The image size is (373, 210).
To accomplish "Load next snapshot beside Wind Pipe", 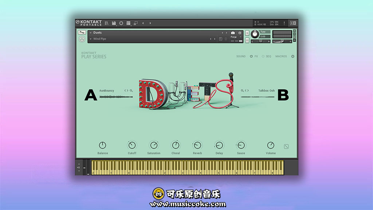I will pos(215,39).
